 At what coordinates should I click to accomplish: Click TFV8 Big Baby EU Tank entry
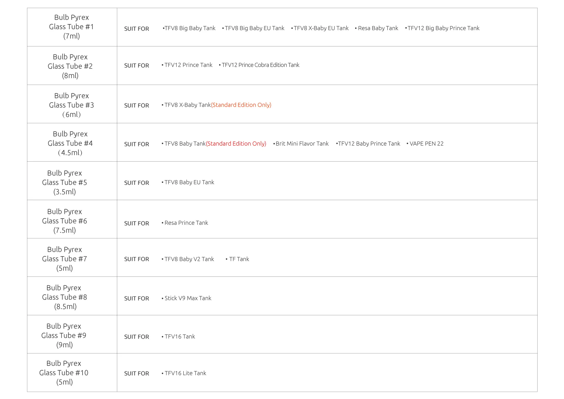[254, 28]
